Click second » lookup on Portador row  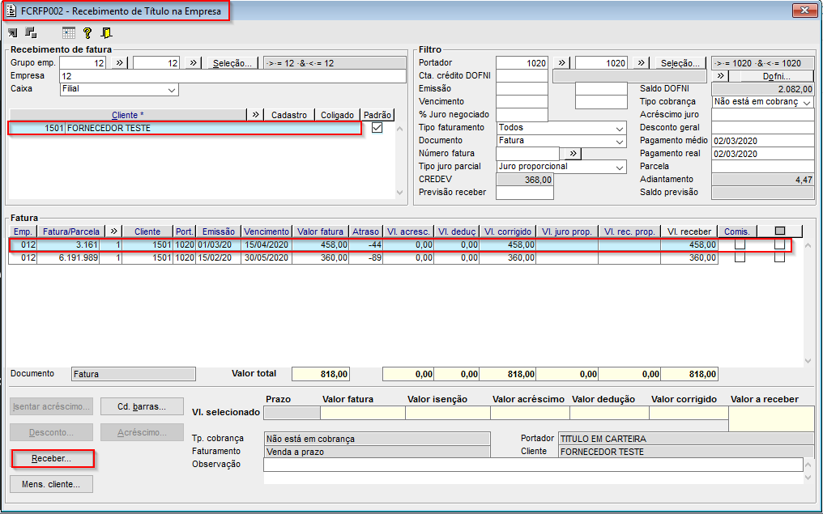pos(641,63)
